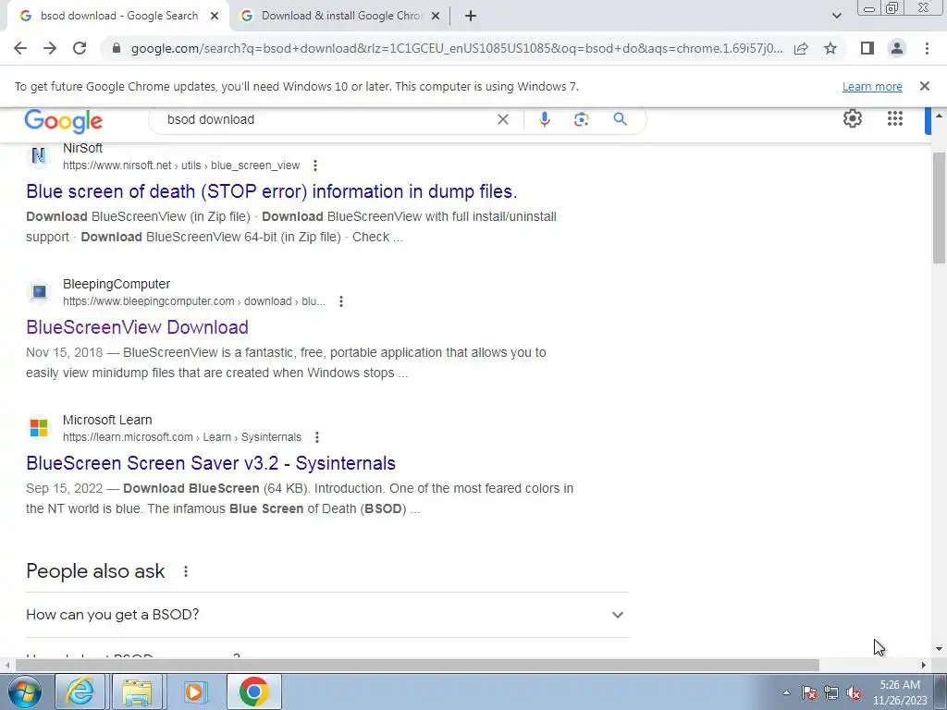This screenshot has width=947, height=710.
Task: Open the Windows Start menu
Action: click(24, 692)
